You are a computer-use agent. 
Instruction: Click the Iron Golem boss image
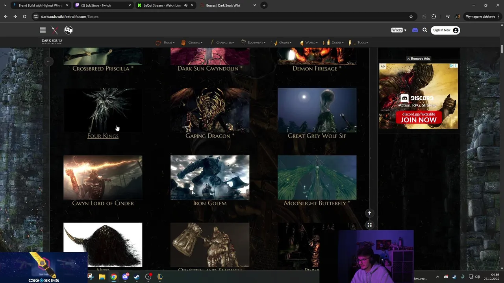coord(210,177)
